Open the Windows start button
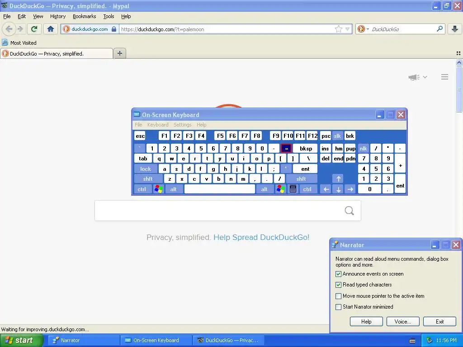463x347 pixels. coord(21,341)
